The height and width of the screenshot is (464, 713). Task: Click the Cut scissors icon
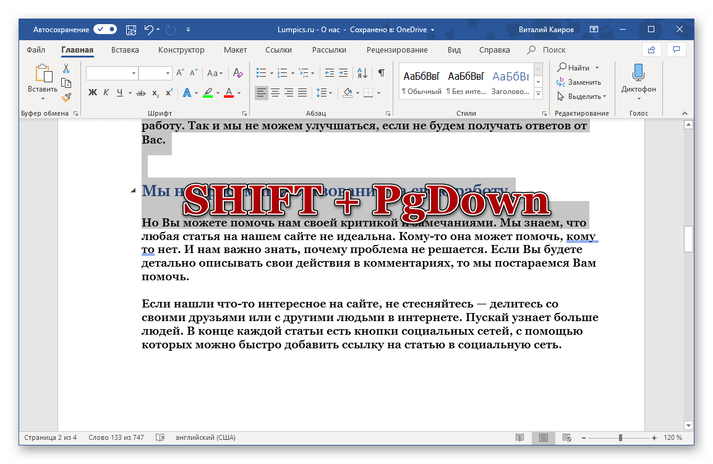[x=66, y=69]
